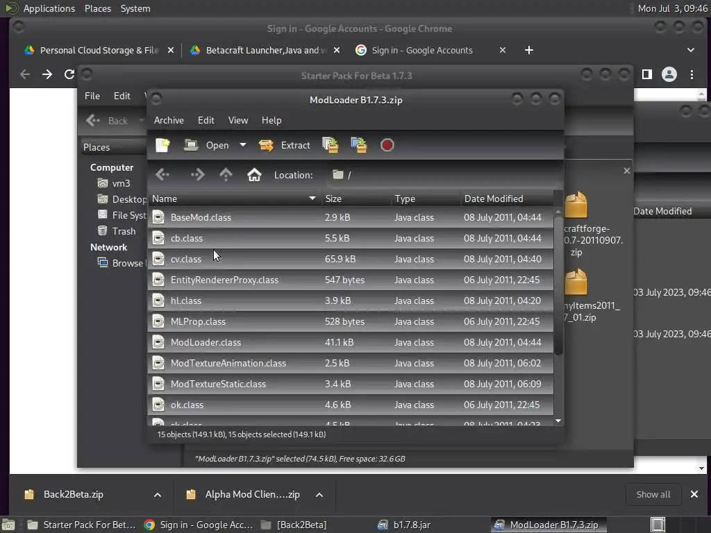Go back in archive location history
Screen dimensions: 711x533
coord(162,174)
